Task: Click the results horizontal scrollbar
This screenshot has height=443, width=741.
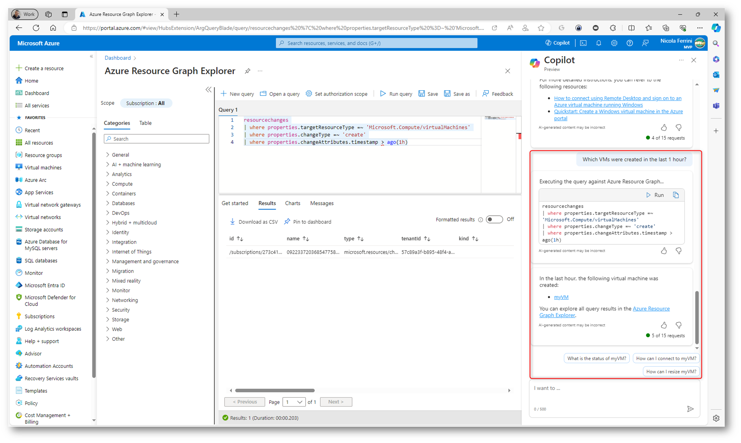Action: click(x=275, y=390)
